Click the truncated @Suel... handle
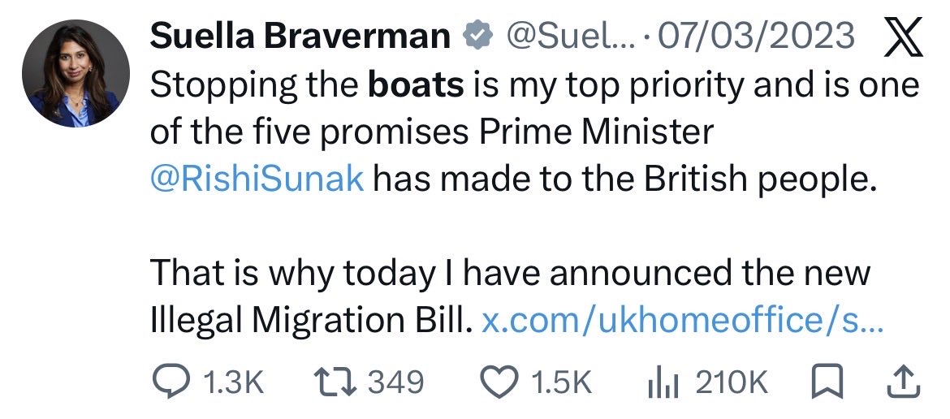Screen dimensions: 950x419 569,37
